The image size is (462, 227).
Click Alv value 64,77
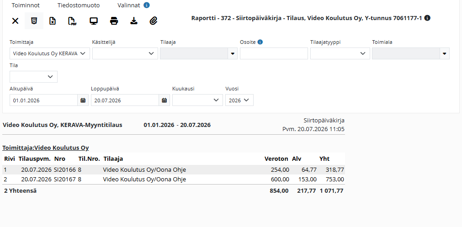[x=309, y=170]
